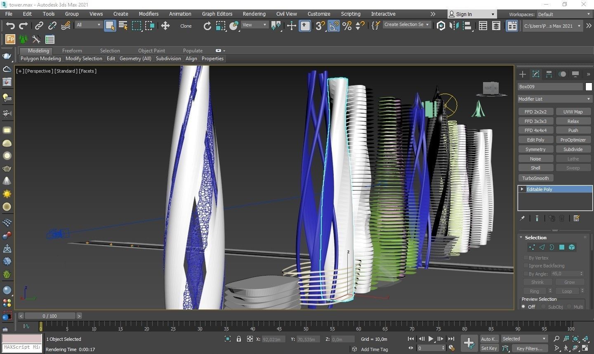The width and height of the screenshot is (594, 354).
Task: Click the Edit Poly modifier button
Action: (535, 140)
